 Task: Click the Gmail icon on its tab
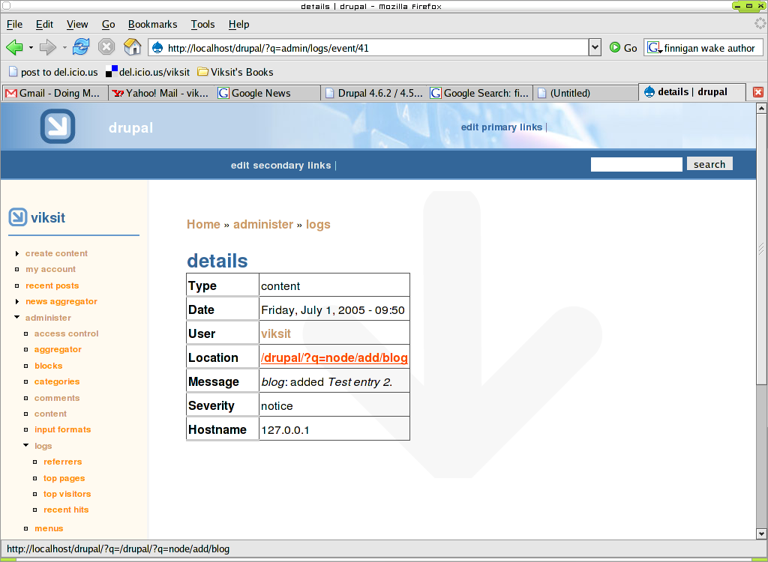pyautogui.click(x=10, y=93)
